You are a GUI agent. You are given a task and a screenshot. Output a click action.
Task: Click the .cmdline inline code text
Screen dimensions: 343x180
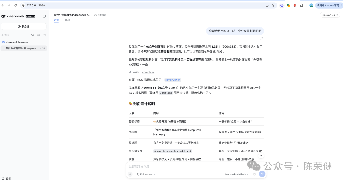(166, 93)
